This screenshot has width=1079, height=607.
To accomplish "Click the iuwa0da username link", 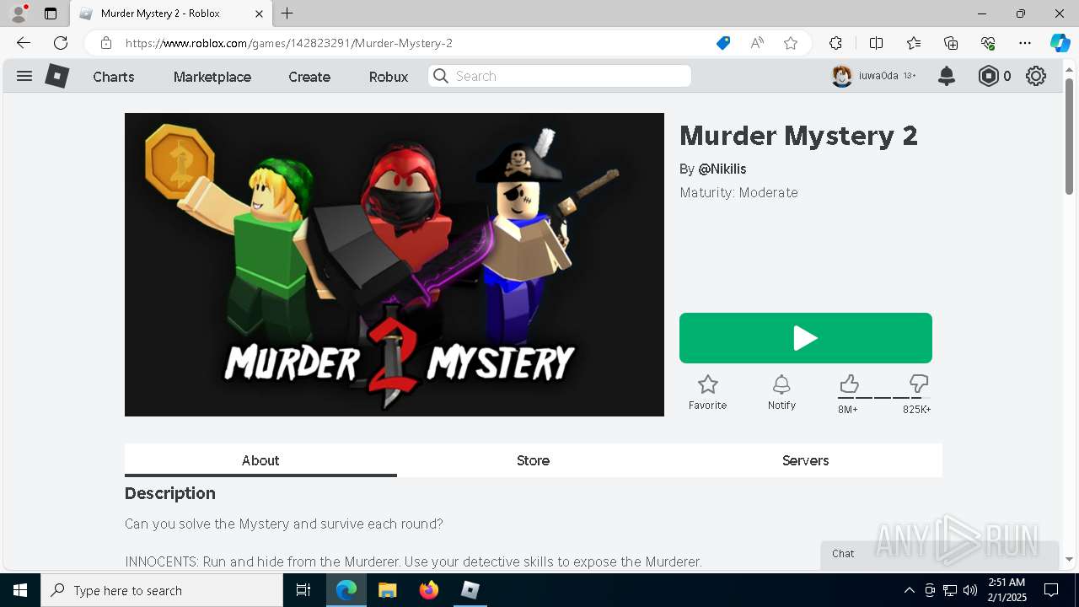I will tap(878, 76).
